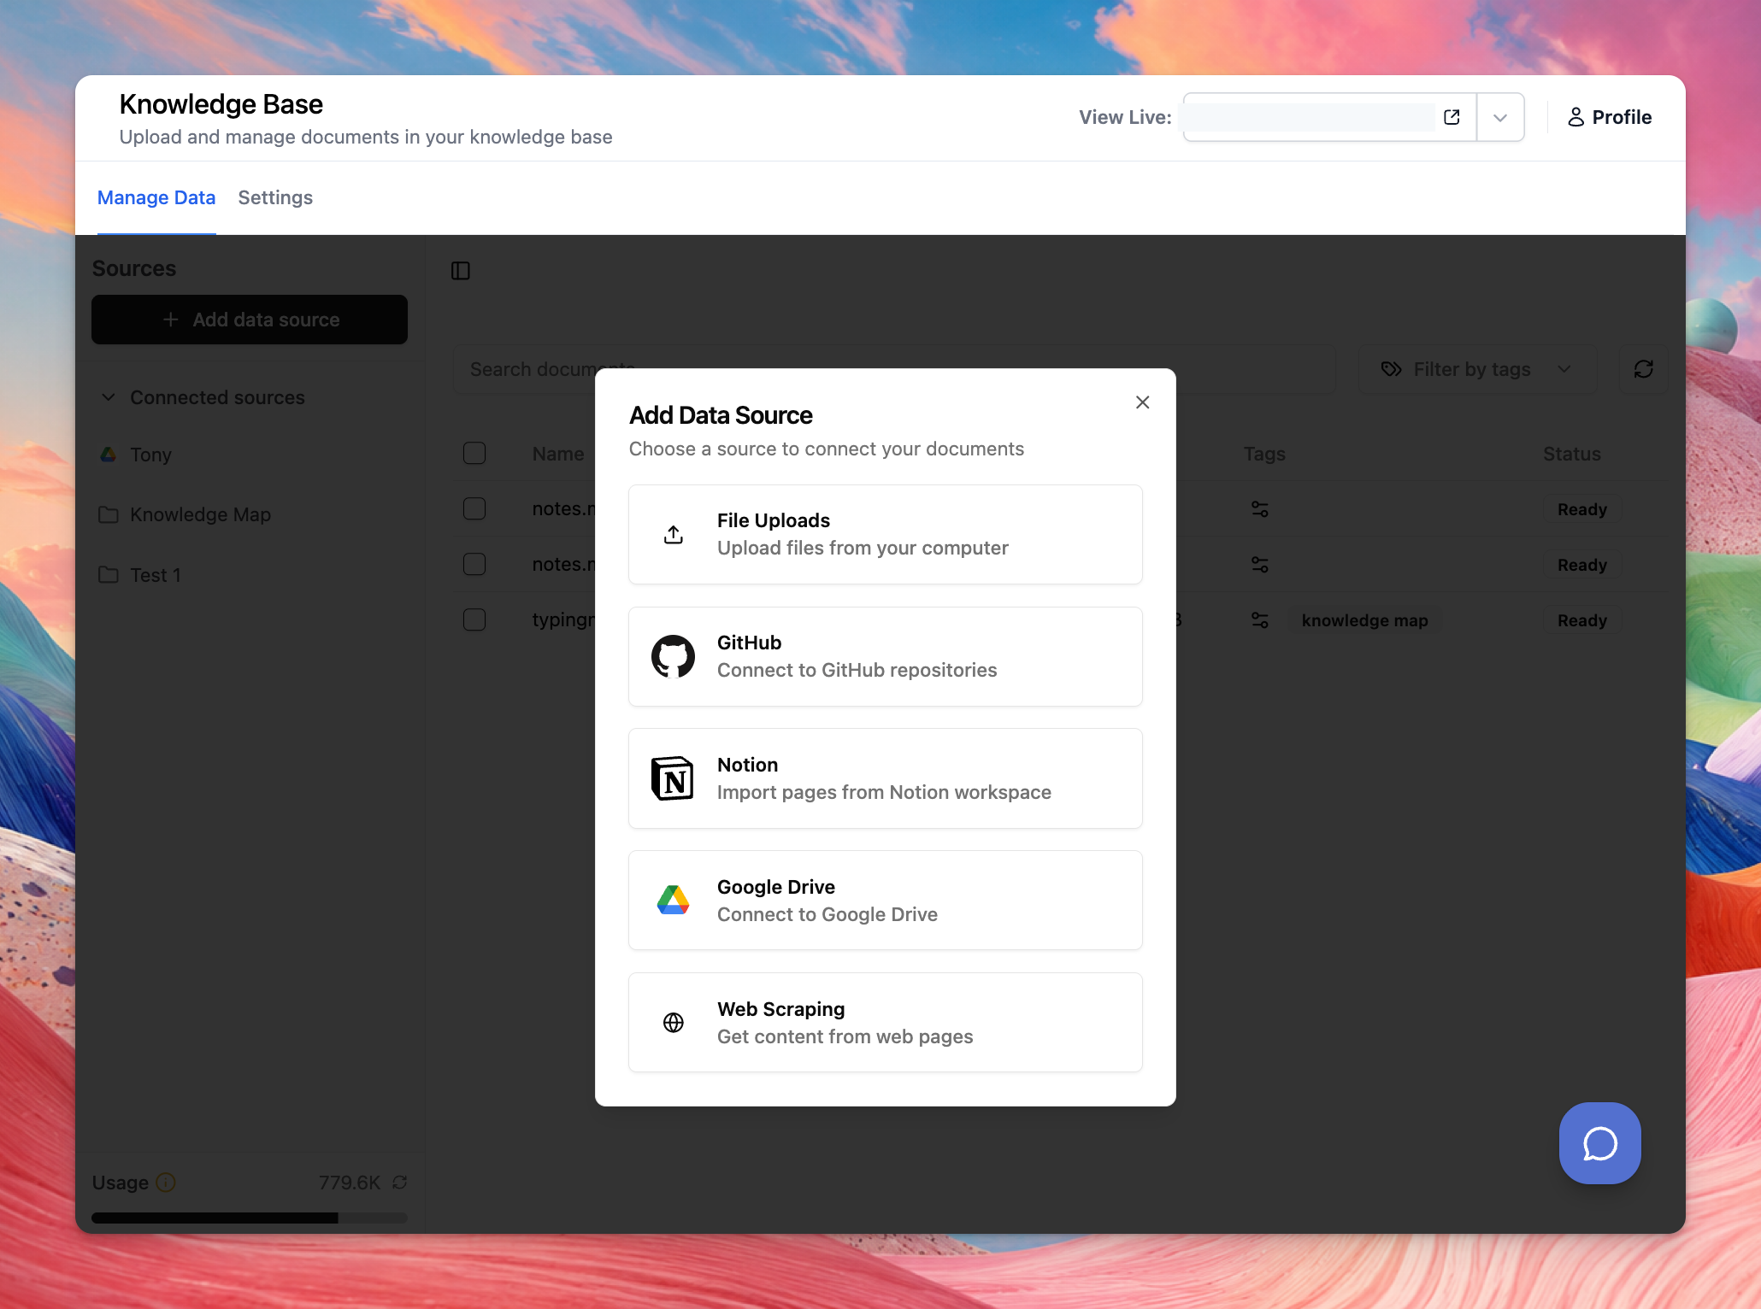Connect to Google Drive option

(x=886, y=901)
